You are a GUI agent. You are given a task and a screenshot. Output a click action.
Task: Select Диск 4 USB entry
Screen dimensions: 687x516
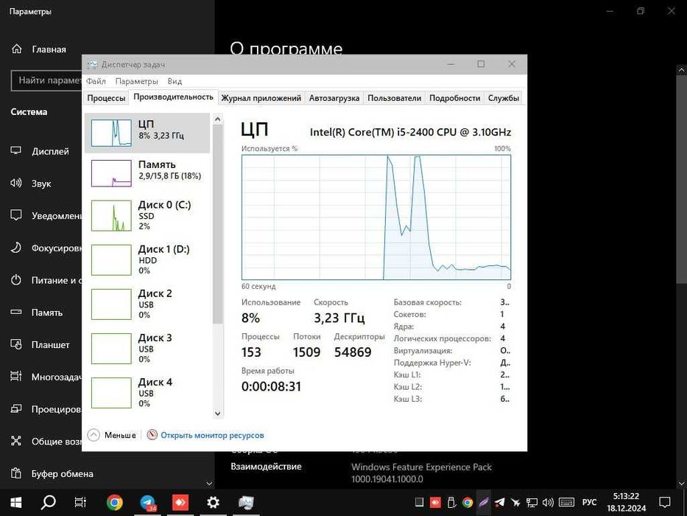click(147, 393)
